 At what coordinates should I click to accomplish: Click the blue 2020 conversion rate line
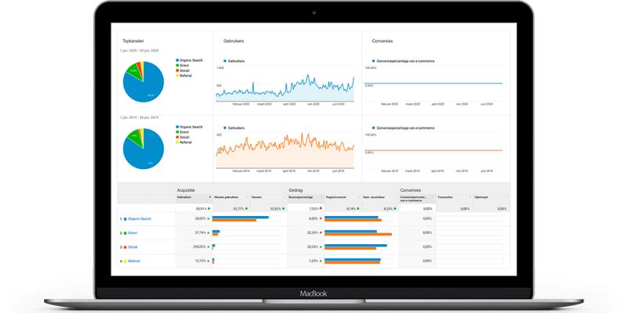pos(433,84)
